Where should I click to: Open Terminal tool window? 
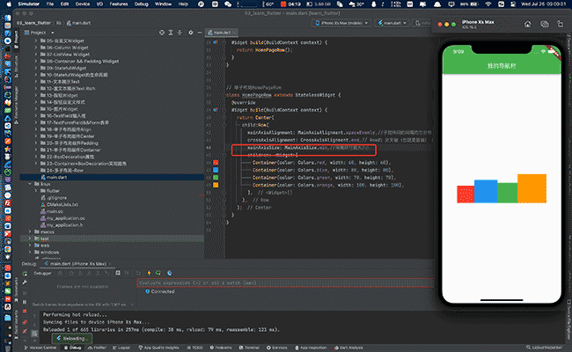249,348
